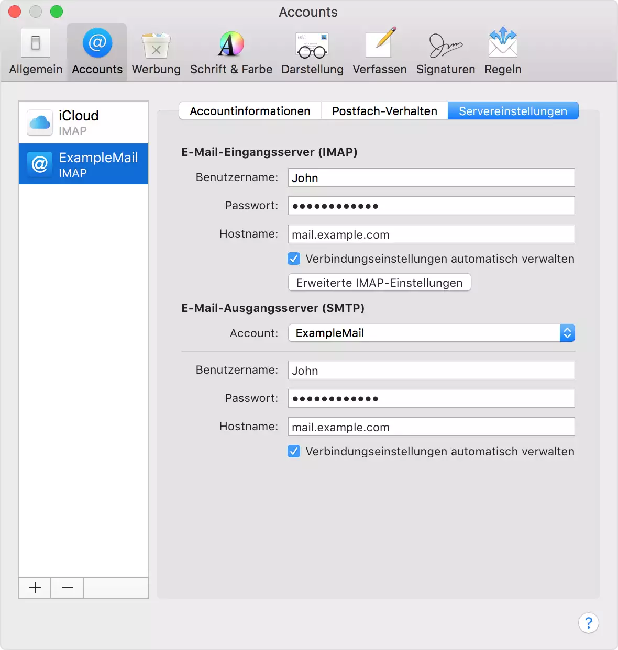
Task: Open Schrift & Farbe preferences
Action: click(x=231, y=52)
